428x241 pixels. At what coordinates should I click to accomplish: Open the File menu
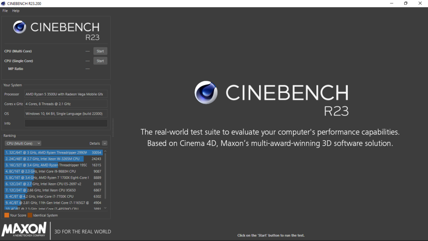tap(5, 10)
